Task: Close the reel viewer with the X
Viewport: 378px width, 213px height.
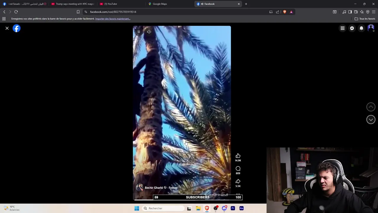Action: pos(7,28)
